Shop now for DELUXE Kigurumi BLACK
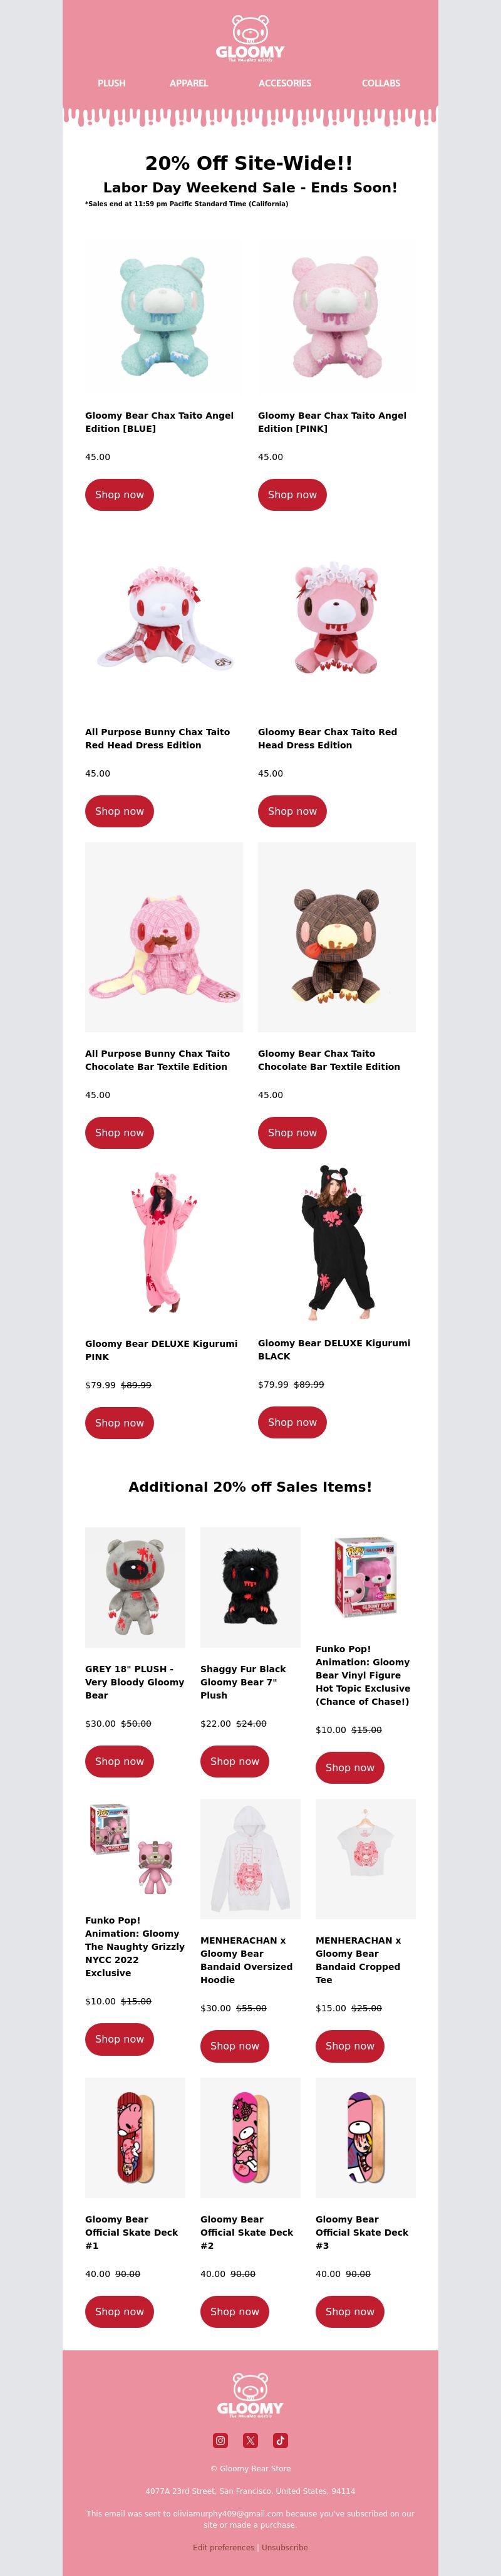501x2576 pixels. click(x=292, y=1422)
